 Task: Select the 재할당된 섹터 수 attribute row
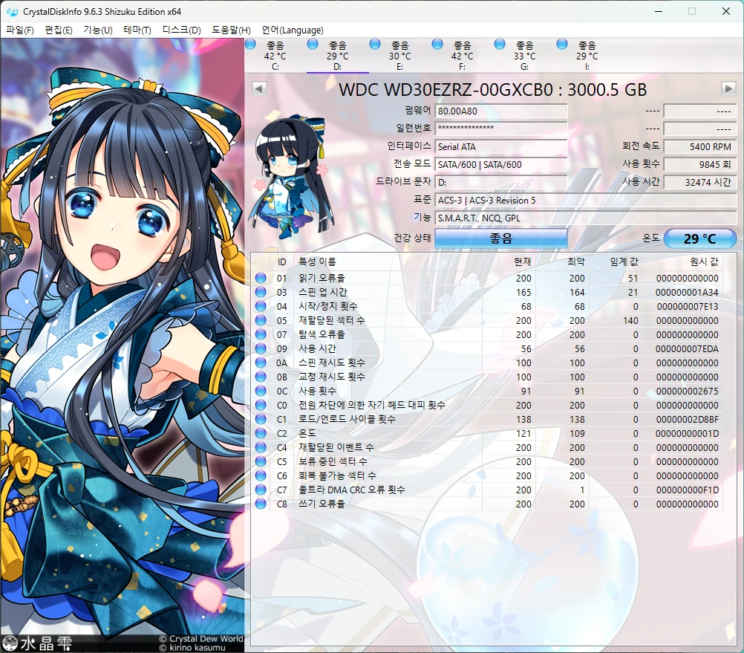(331, 321)
